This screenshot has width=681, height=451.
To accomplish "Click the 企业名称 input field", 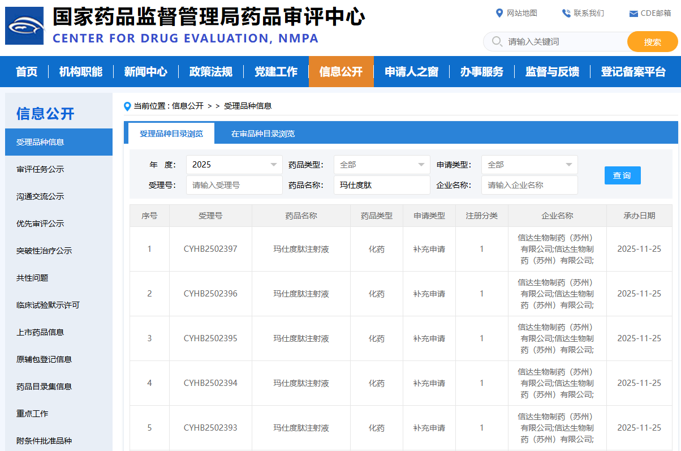I will (x=529, y=185).
